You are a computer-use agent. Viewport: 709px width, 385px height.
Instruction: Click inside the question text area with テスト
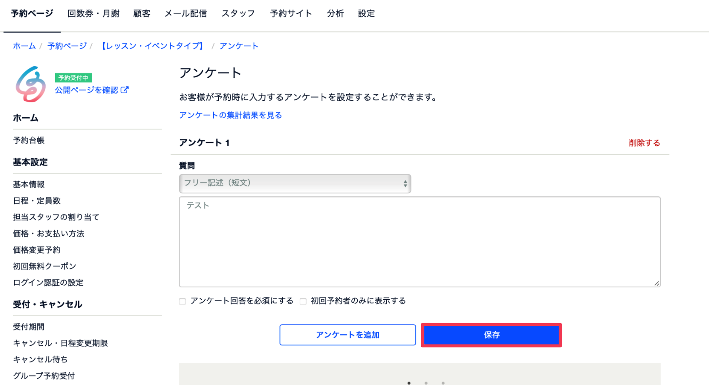[420, 242]
